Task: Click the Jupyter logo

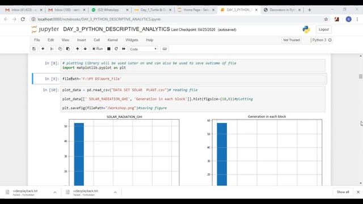Action: [x=45, y=29]
